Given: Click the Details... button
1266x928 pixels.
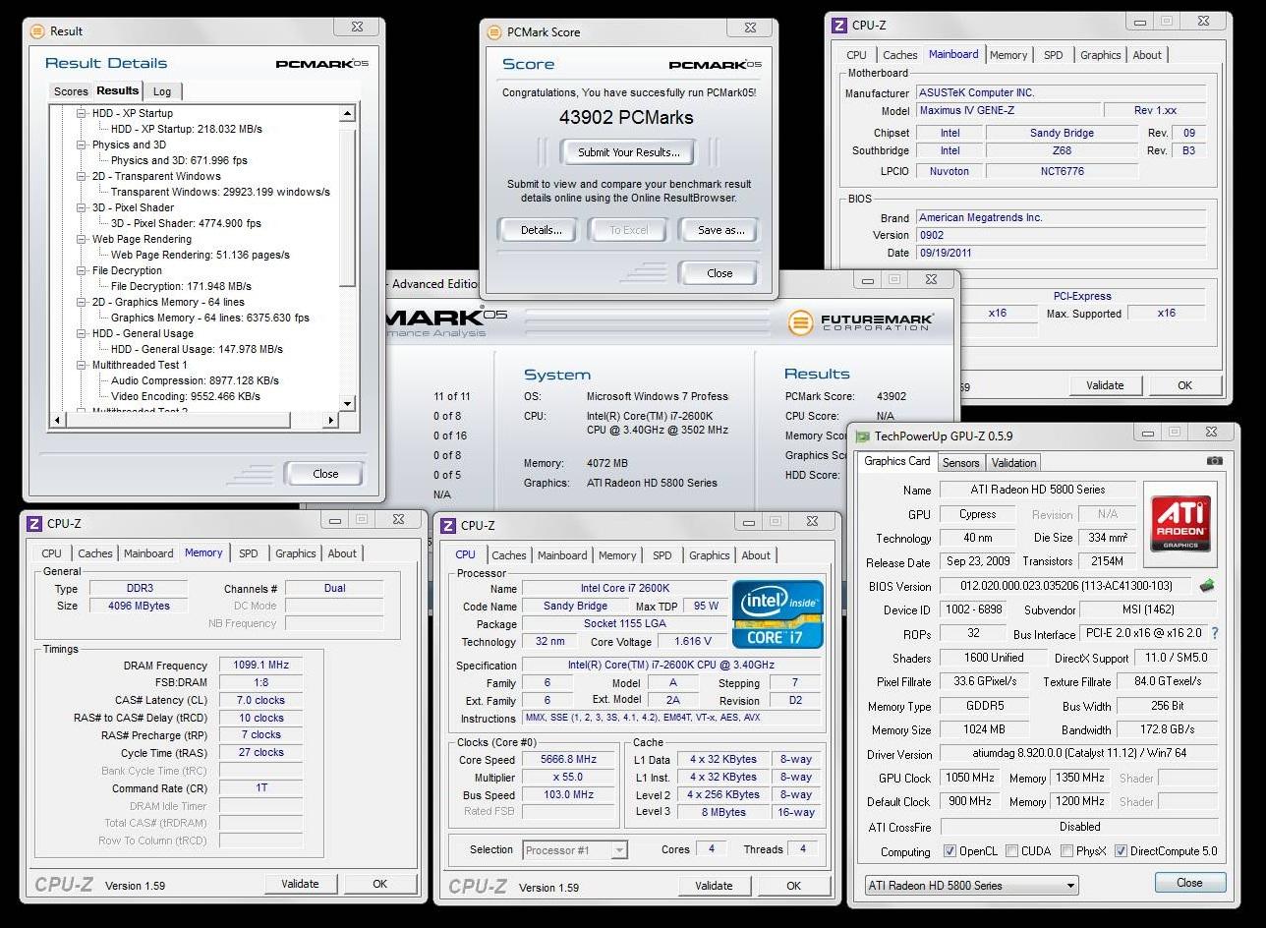Looking at the screenshot, I should [x=541, y=230].
